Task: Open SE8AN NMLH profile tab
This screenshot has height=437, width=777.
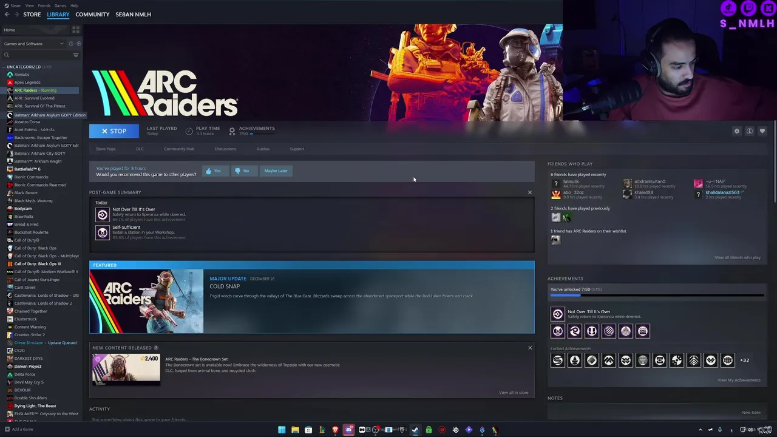Action: pos(133,14)
